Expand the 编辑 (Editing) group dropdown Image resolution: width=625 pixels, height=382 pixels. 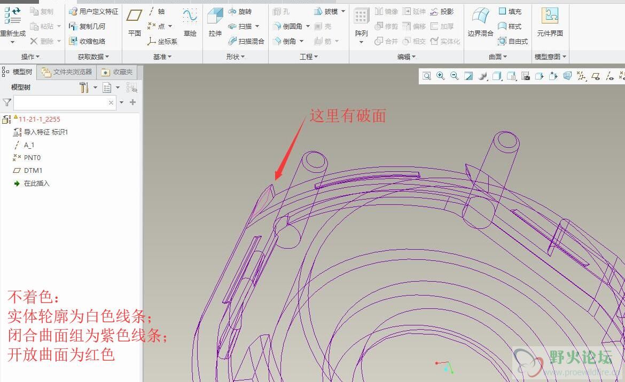(407, 57)
